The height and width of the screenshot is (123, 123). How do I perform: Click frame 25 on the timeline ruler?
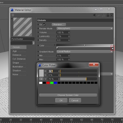pyautogui.click(x=11, y=120)
